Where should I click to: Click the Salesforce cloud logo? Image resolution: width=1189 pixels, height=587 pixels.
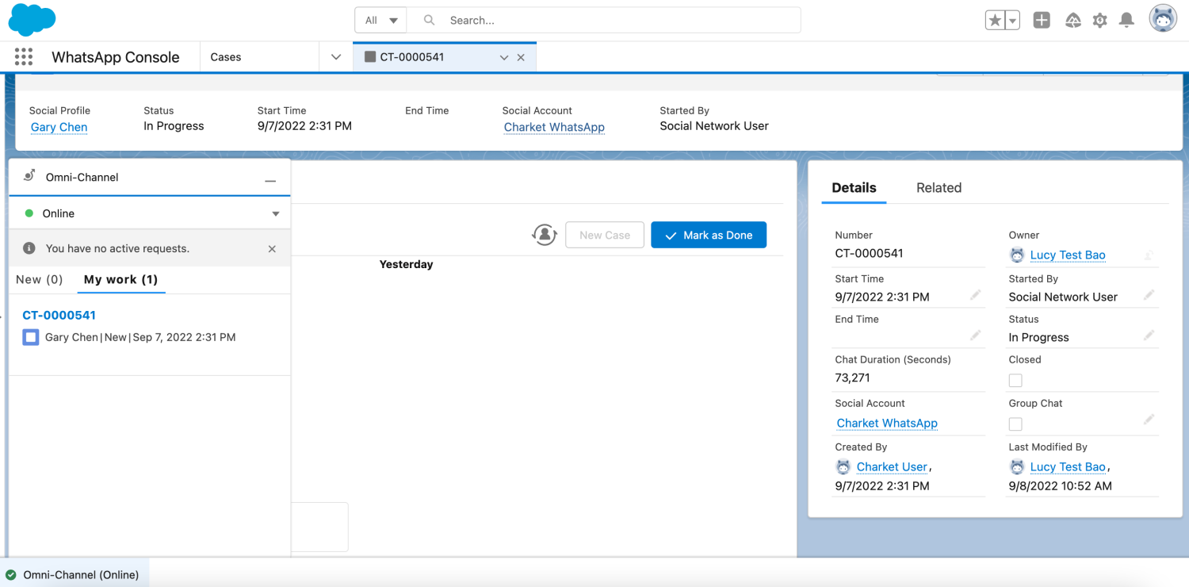coord(32,20)
